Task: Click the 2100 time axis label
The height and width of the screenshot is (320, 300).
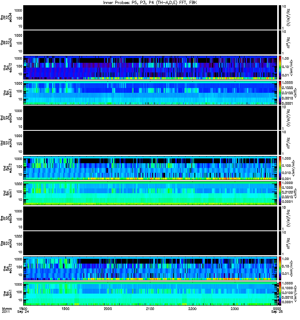Action: click(x=150, y=308)
